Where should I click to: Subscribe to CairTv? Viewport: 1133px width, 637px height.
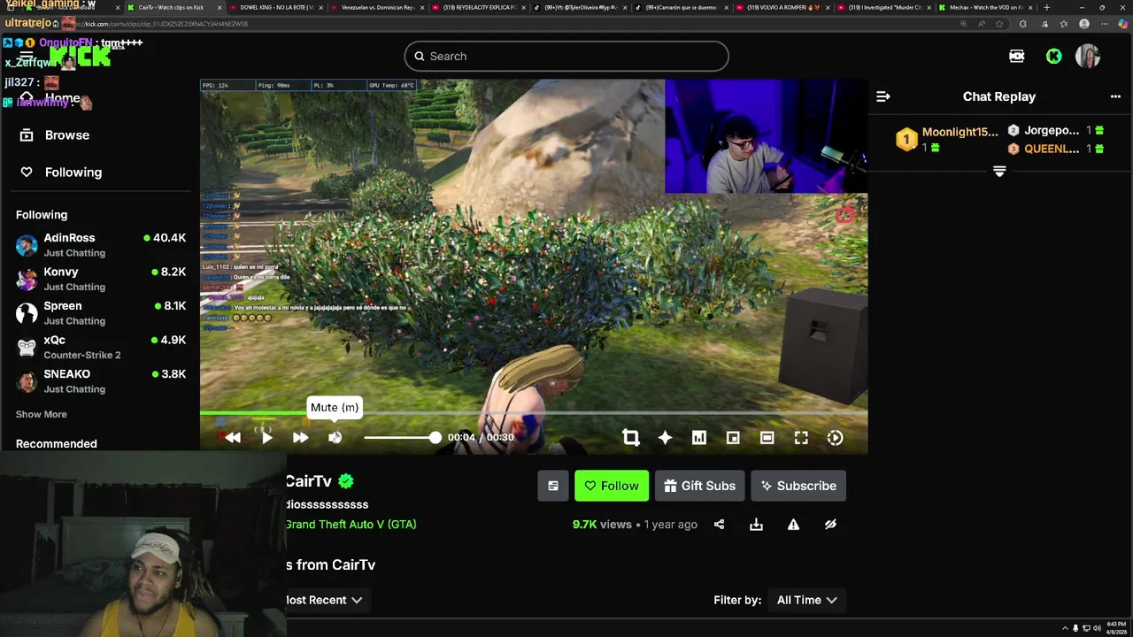[x=798, y=486]
